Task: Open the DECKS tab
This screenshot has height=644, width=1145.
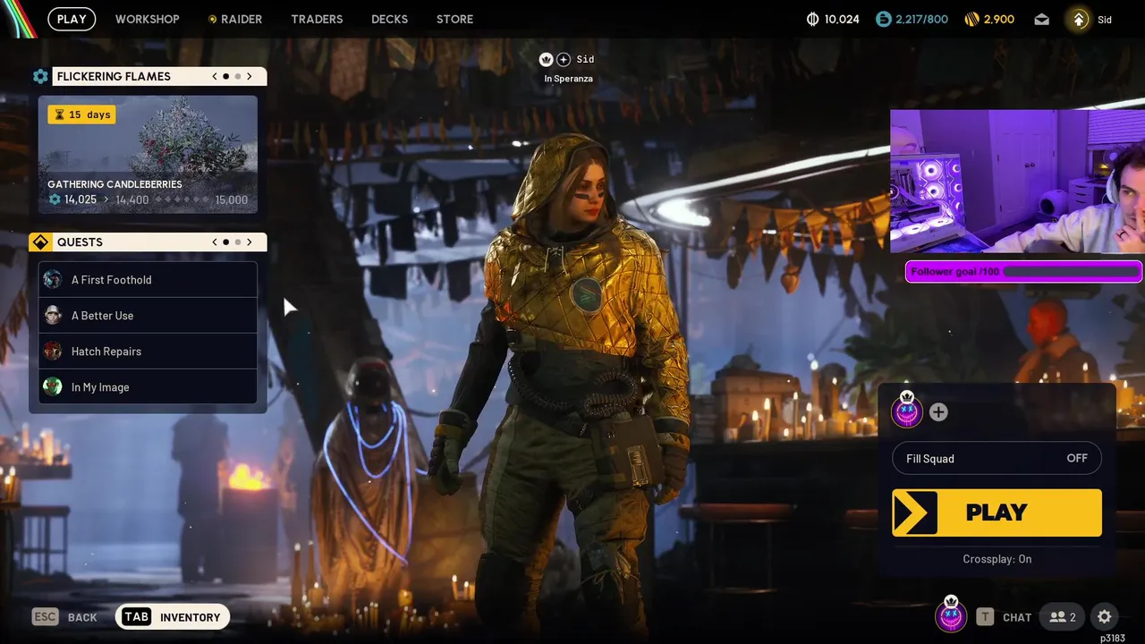Action: [389, 19]
